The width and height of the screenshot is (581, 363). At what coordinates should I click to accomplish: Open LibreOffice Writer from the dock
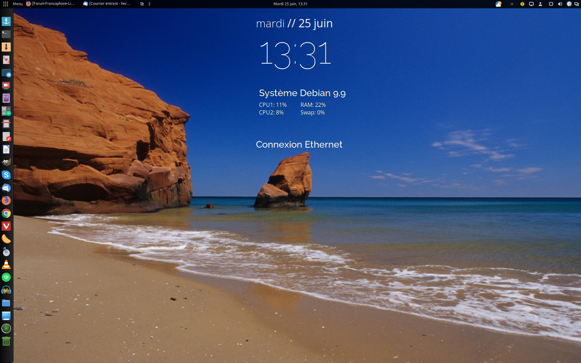6,149
